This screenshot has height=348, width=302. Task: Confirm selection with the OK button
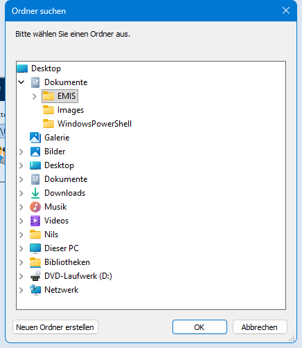click(x=199, y=327)
